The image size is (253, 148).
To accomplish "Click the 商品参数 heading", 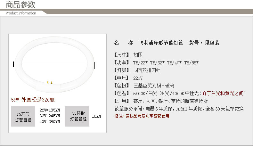I will (20, 4).
